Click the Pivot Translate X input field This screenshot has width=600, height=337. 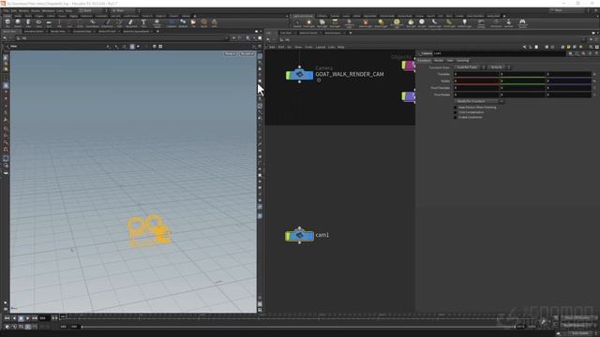pyautogui.click(x=476, y=88)
